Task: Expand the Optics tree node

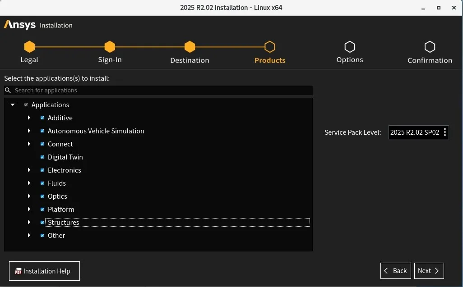Action: [29, 196]
